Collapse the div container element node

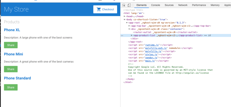[129, 29]
